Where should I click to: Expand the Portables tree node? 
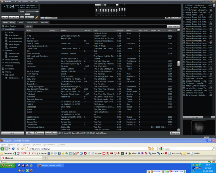[x=3, y=66]
